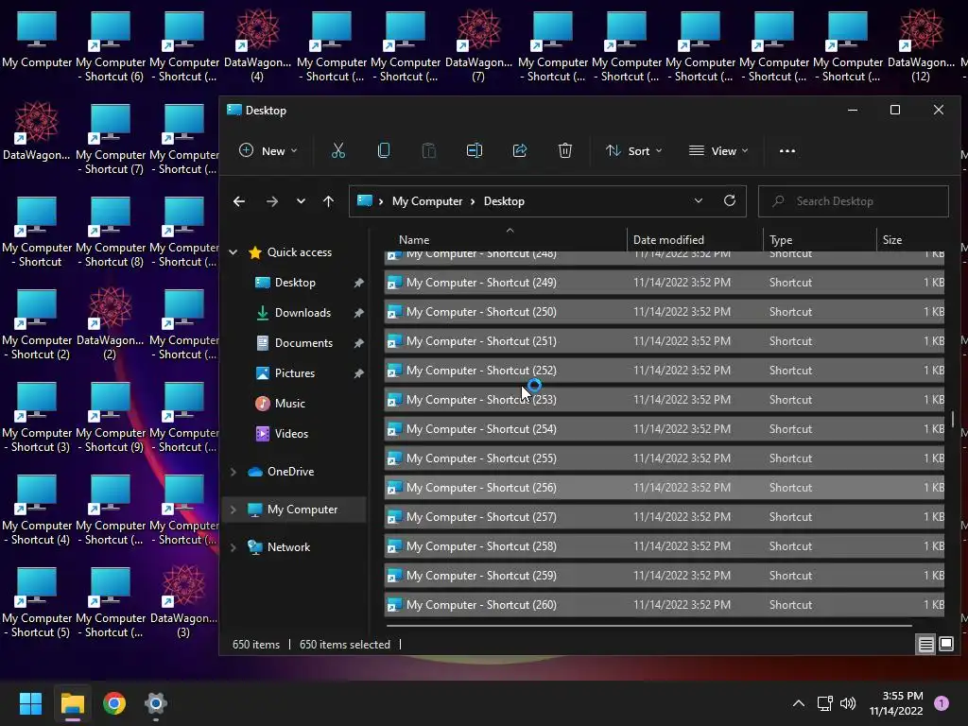The height and width of the screenshot is (726, 968).
Task: Open notification badge in taskbar
Action: pos(942,703)
